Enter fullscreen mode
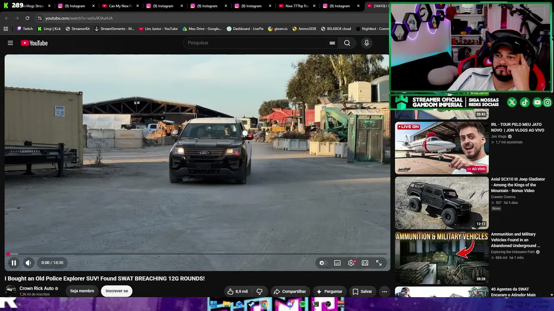The width and height of the screenshot is (554, 311). (379, 263)
